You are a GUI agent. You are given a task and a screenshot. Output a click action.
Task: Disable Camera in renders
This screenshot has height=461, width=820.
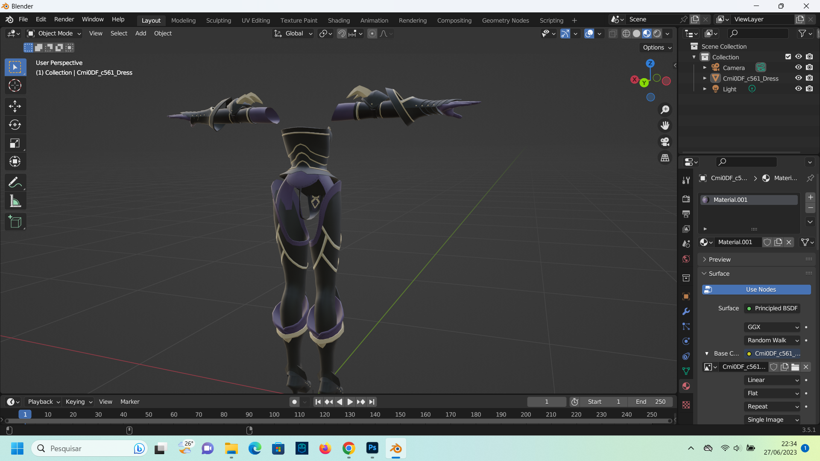click(809, 67)
